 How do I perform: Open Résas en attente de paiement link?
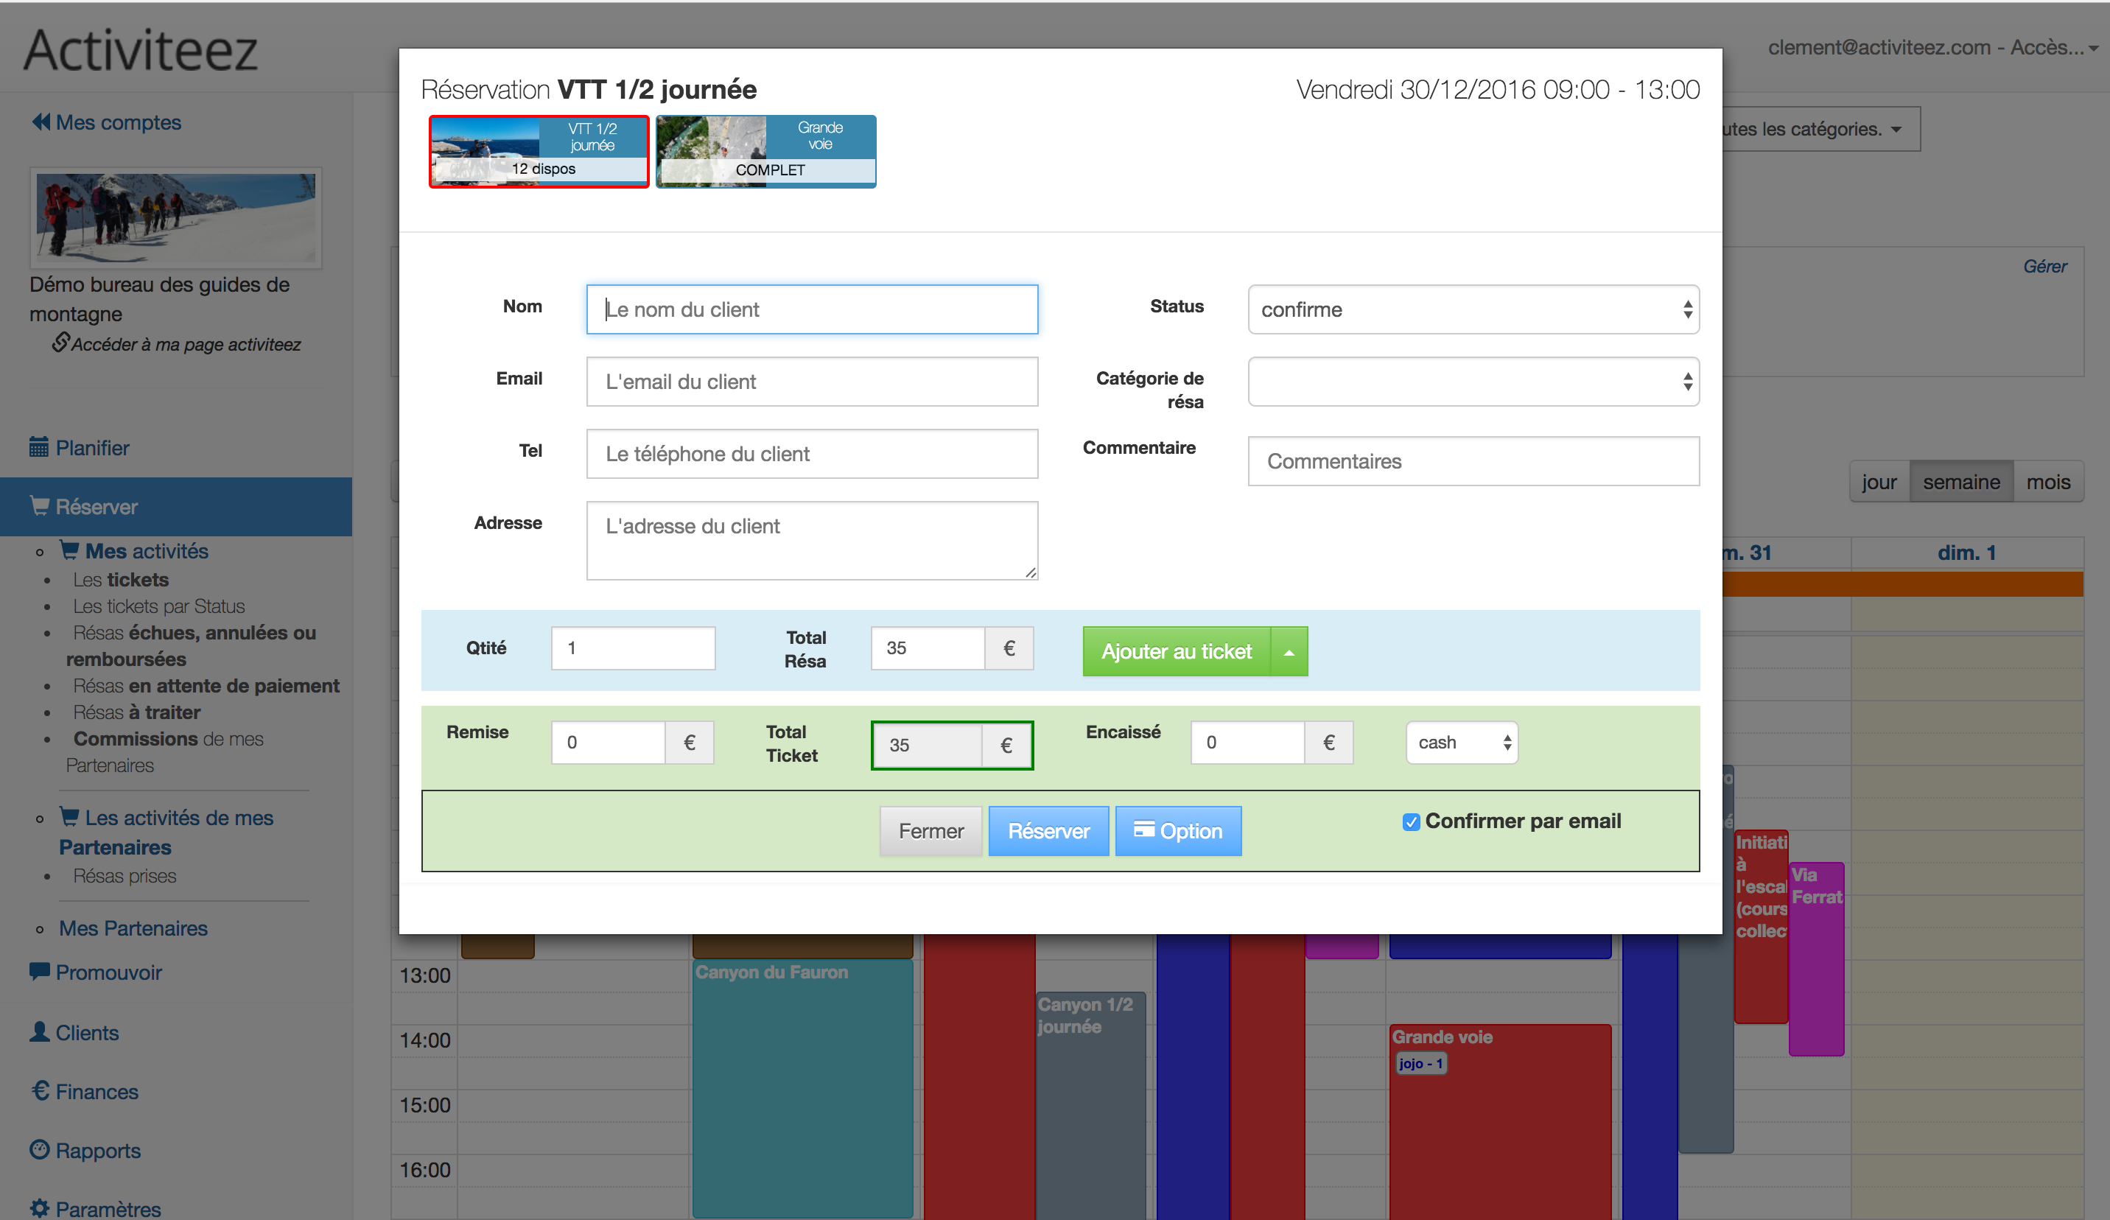coord(206,686)
